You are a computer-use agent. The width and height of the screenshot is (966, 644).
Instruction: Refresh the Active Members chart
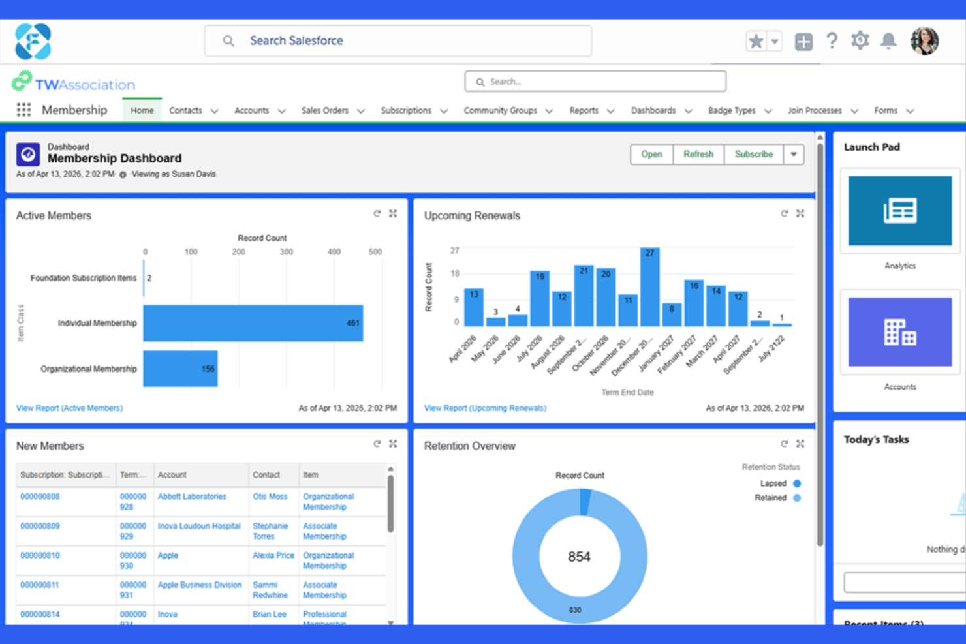[377, 213]
